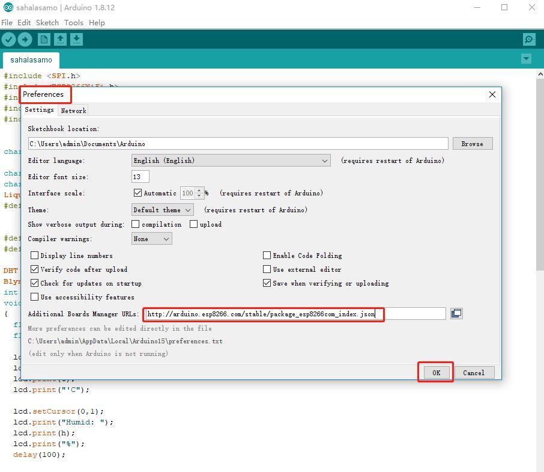Screen dimensions: 544x472
Task: Open the Sketch menu
Action: pos(47,23)
